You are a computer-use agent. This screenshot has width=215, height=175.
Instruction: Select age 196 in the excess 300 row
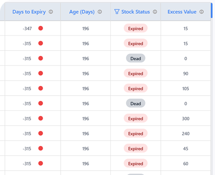pos(85,118)
